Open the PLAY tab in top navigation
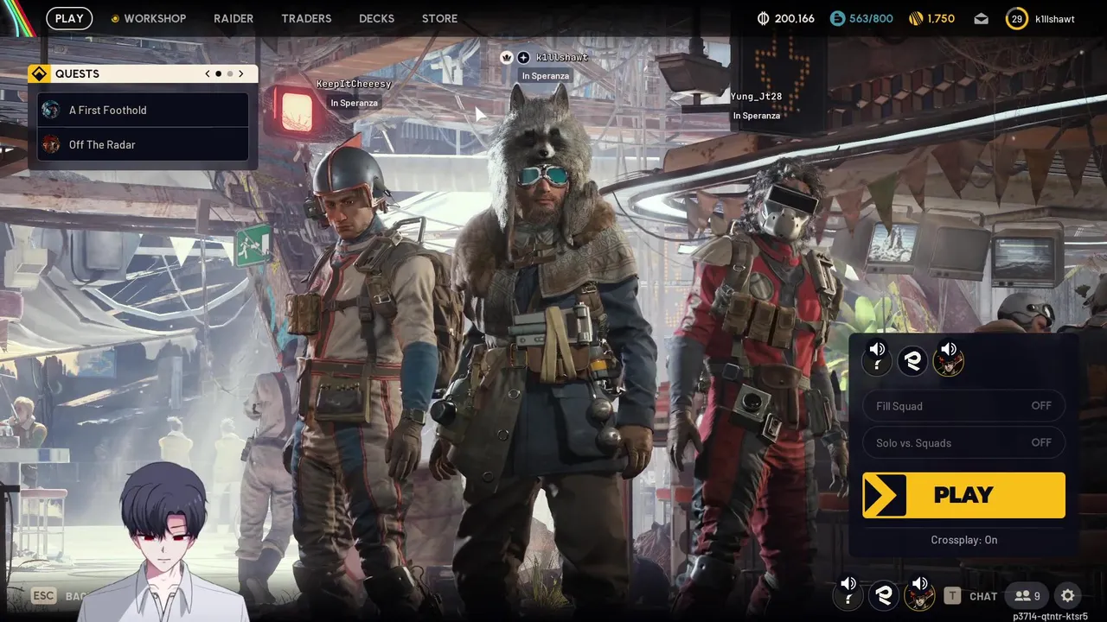This screenshot has width=1107, height=622. pyautogui.click(x=69, y=18)
